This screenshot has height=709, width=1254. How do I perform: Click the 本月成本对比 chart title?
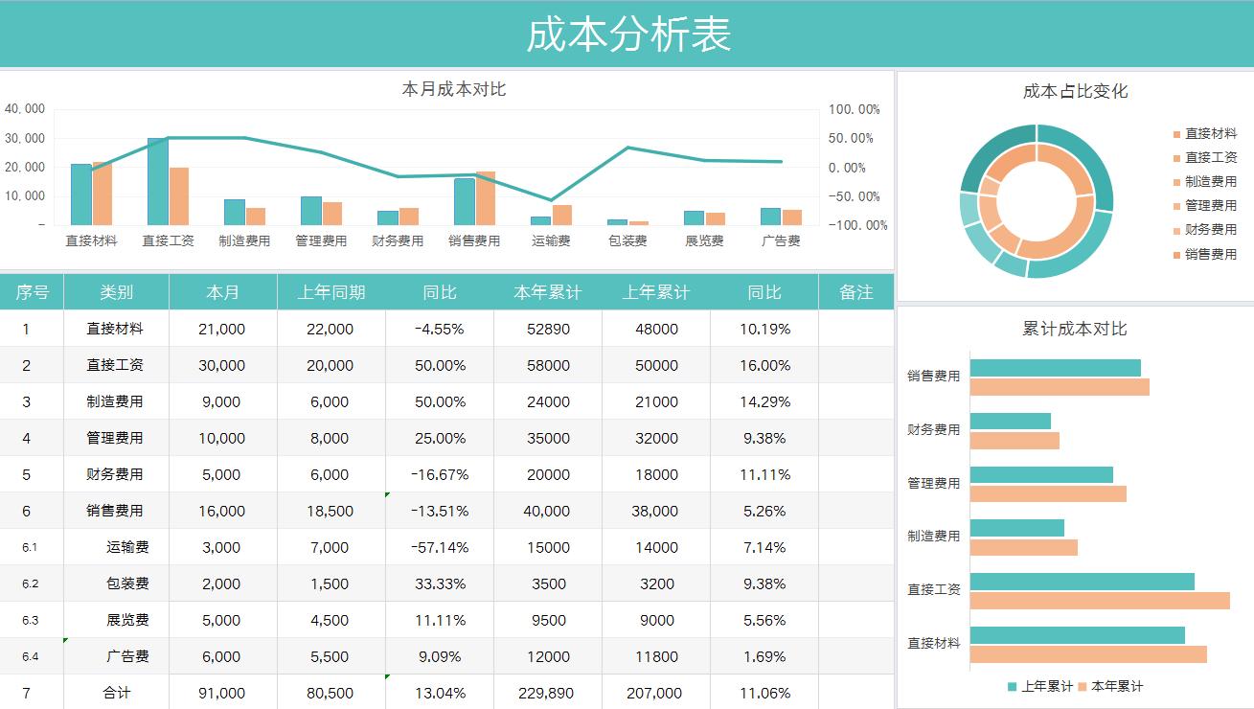(455, 90)
